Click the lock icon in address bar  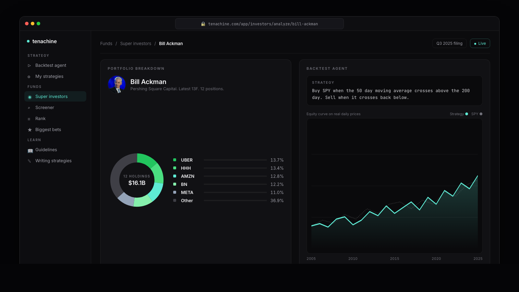pyautogui.click(x=203, y=24)
